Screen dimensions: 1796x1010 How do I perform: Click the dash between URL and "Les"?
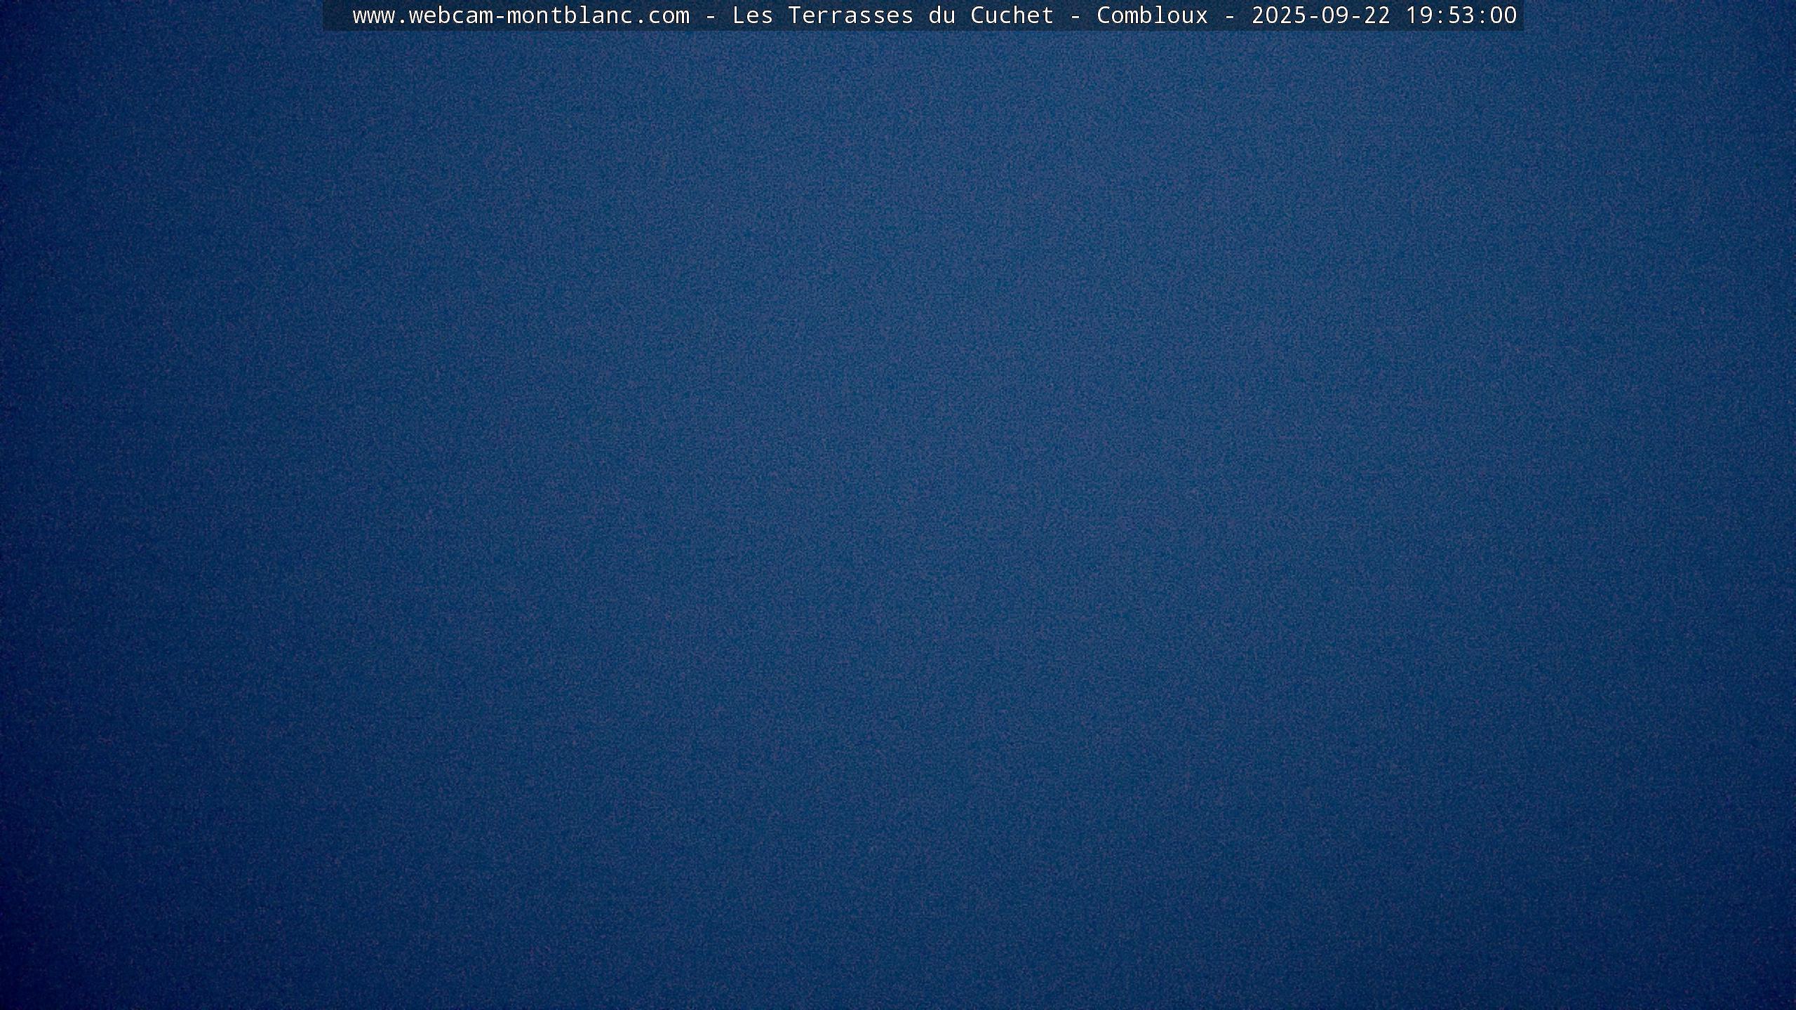pos(711,15)
